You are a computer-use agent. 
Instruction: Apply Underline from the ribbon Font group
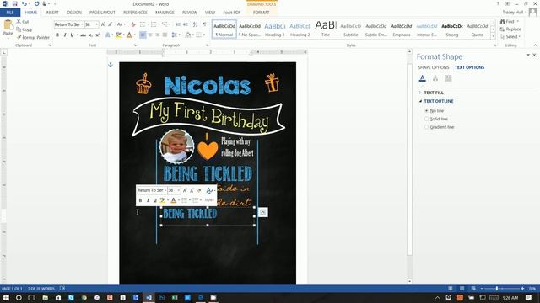pyautogui.click(x=72, y=35)
